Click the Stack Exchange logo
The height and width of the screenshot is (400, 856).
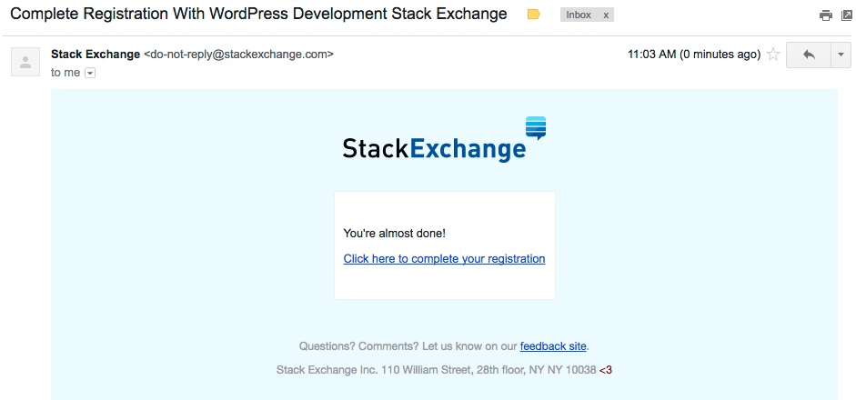coord(444,141)
